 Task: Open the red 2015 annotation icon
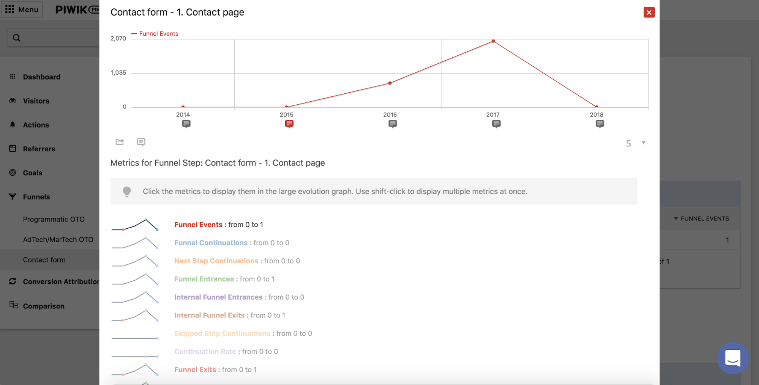point(289,124)
